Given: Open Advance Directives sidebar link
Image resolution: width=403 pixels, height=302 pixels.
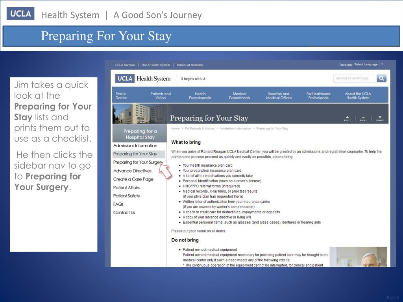Looking at the screenshot, I should pyautogui.click(x=132, y=171).
